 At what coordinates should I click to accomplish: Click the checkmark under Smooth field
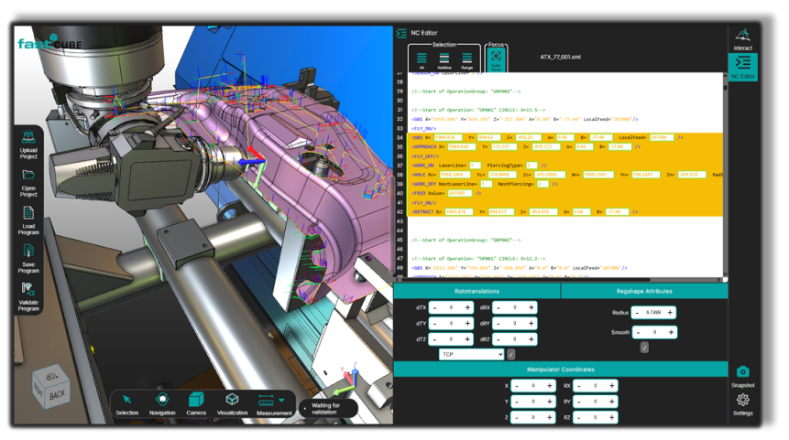[x=644, y=348]
